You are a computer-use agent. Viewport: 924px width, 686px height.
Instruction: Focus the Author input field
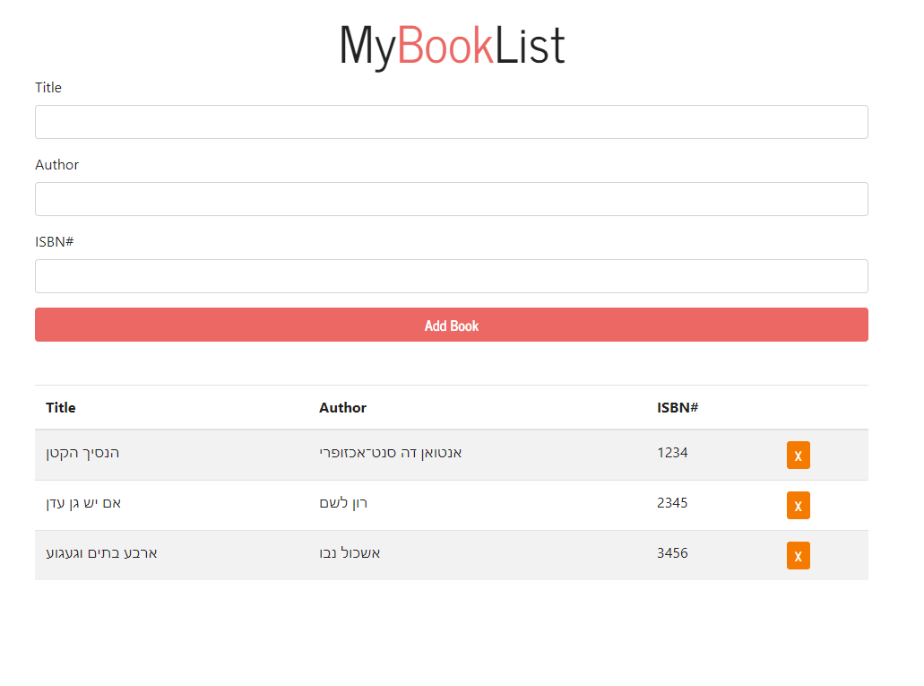click(x=451, y=198)
